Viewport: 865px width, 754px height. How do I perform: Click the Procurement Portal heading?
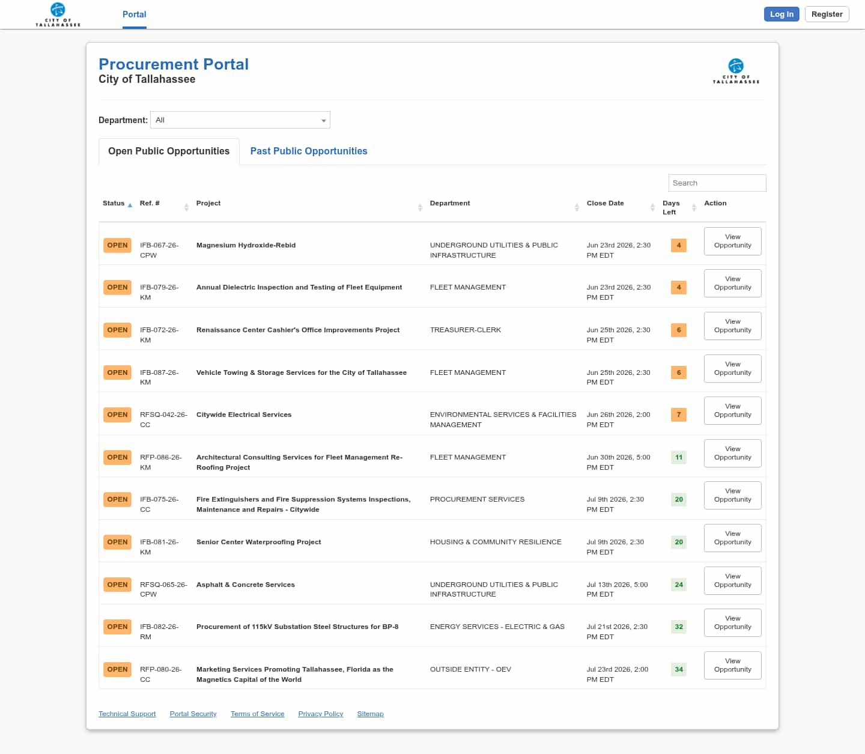coord(174,64)
